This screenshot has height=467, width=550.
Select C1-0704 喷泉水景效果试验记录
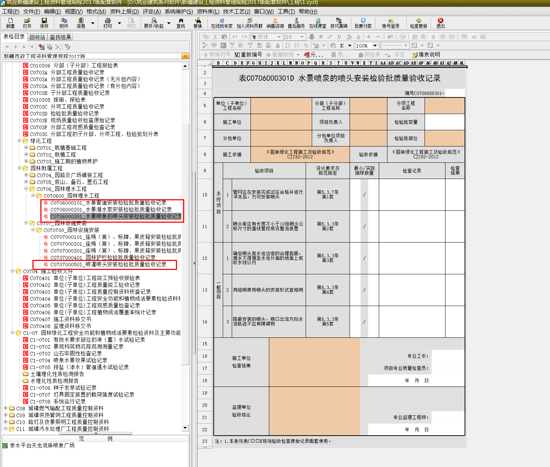click(68, 360)
